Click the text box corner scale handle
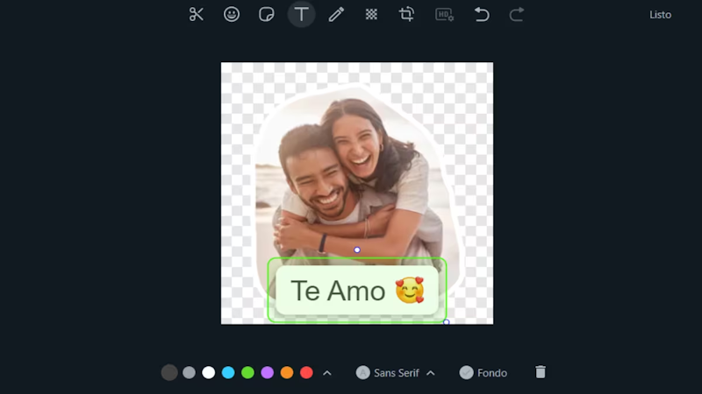The width and height of the screenshot is (702, 394). point(447,322)
